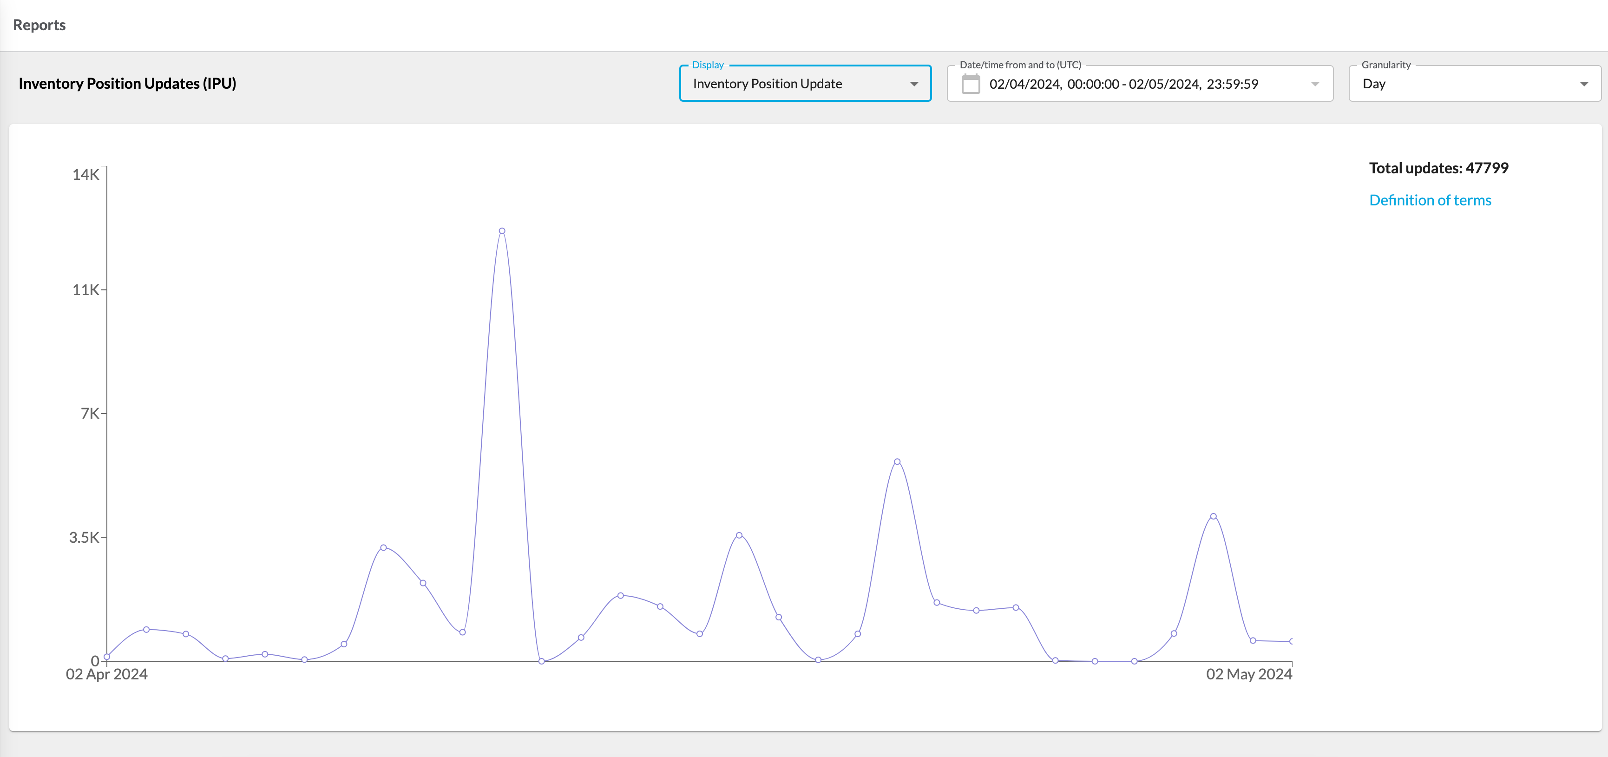Screen dimensions: 1608x757
Task: Click the 14K y-axis label
Action: 85,175
